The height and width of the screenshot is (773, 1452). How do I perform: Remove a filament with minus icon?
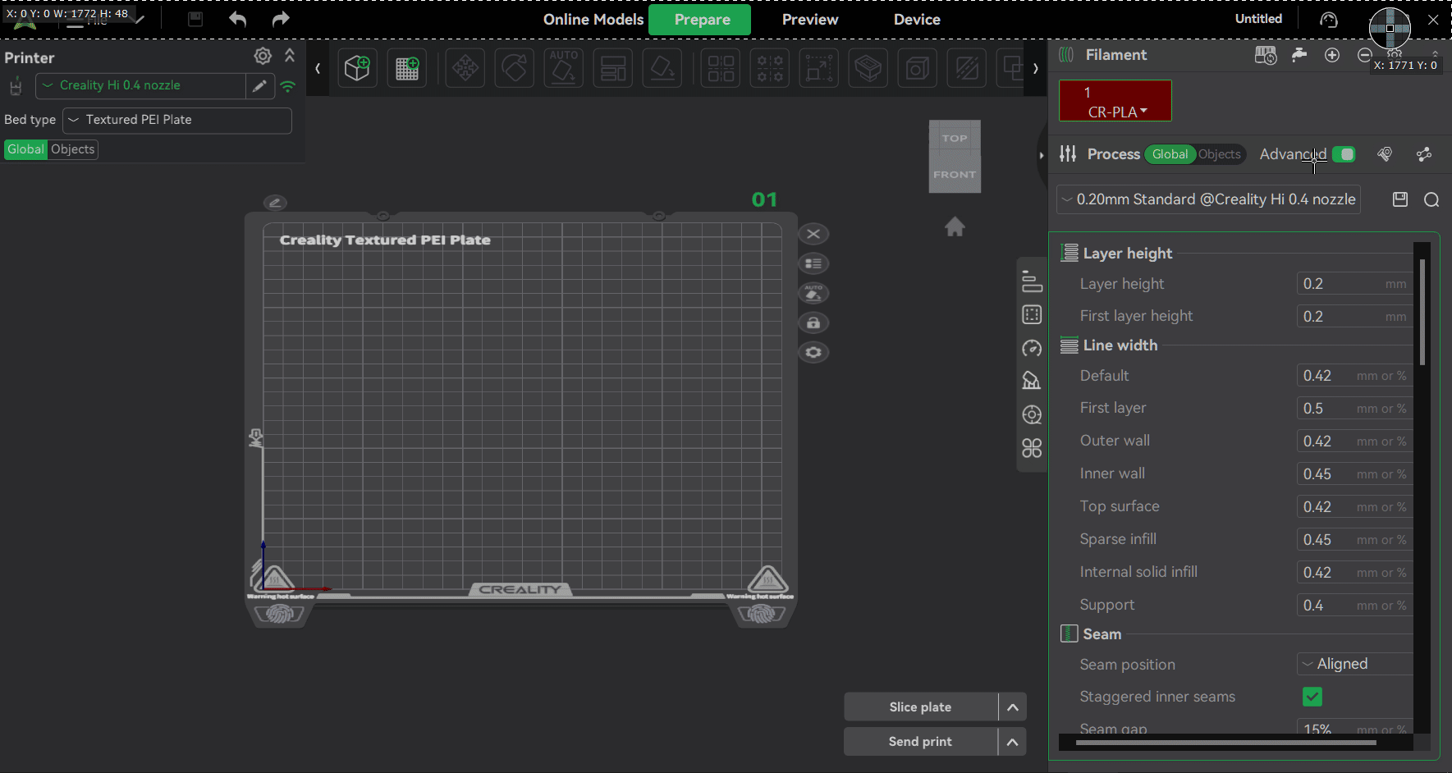pos(1364,55)
